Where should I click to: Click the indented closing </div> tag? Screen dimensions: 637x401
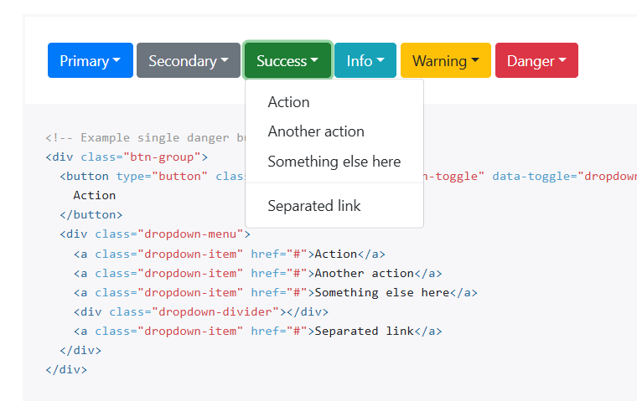[80, 350]
